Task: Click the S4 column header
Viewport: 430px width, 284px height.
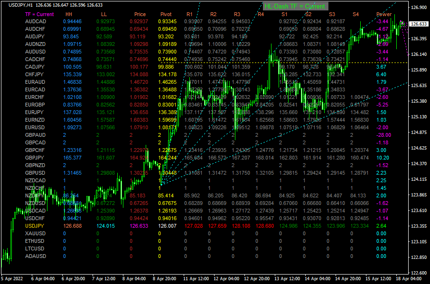Action: click(x=355, y=14)
